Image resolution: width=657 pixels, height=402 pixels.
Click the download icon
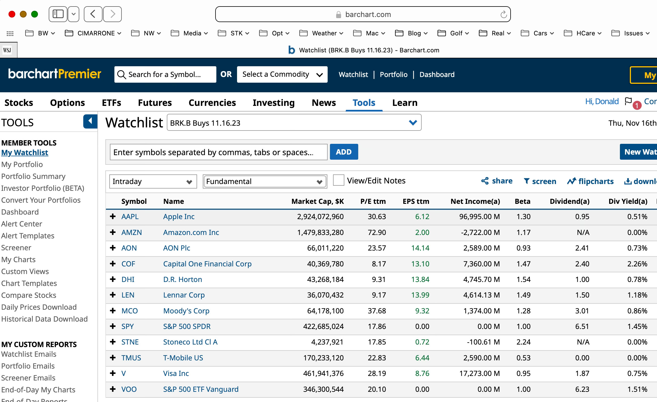pyautogui.click(x=628, y=181)
